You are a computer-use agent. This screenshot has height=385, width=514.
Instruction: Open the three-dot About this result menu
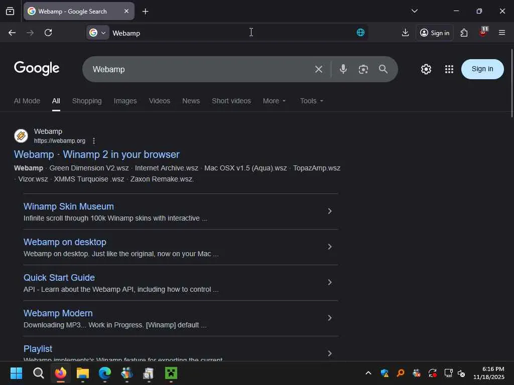[x=94, y=141]
